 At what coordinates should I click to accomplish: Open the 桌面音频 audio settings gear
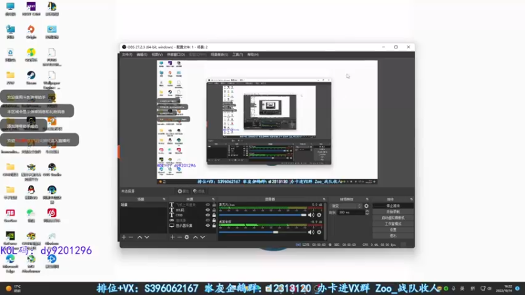coord(319,232)
